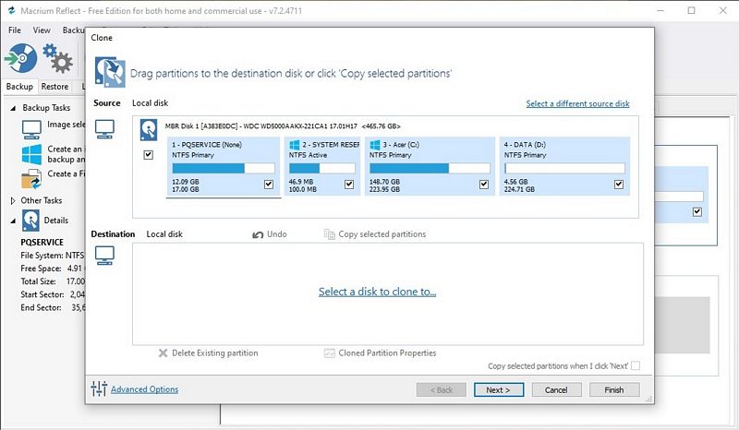Click the Image selected disks monitor icon
The image size is (739, 430).
tap(31, 129)
